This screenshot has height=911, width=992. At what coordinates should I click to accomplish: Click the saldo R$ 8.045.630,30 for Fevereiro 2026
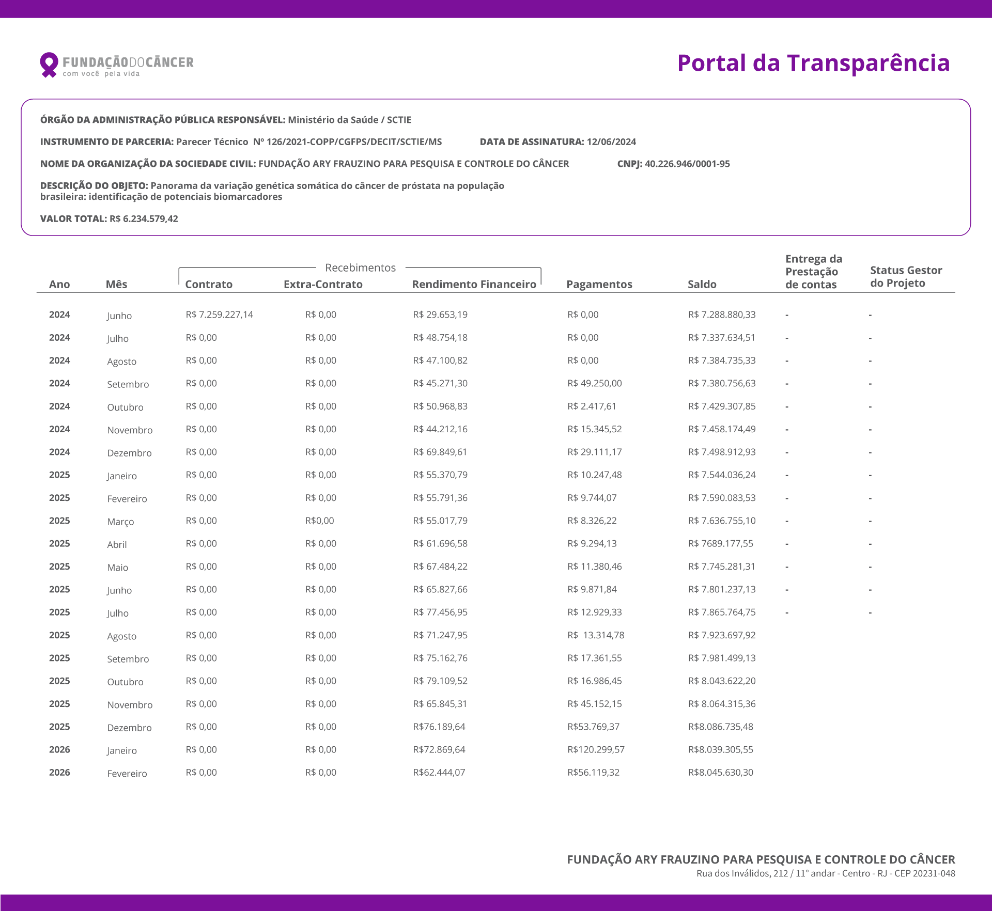tap(720, 772)
